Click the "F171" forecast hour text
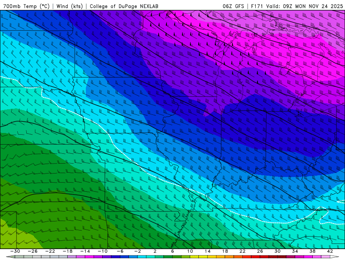The width and height of the screenshot is (345, 259). pos(257,6)
